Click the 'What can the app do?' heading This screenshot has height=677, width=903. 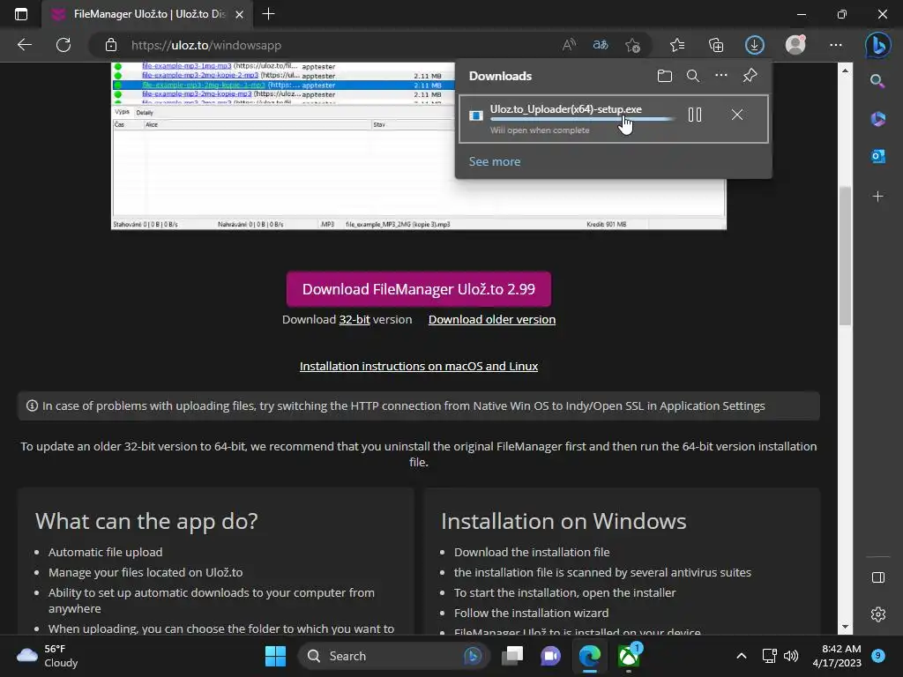coord(146,521)
